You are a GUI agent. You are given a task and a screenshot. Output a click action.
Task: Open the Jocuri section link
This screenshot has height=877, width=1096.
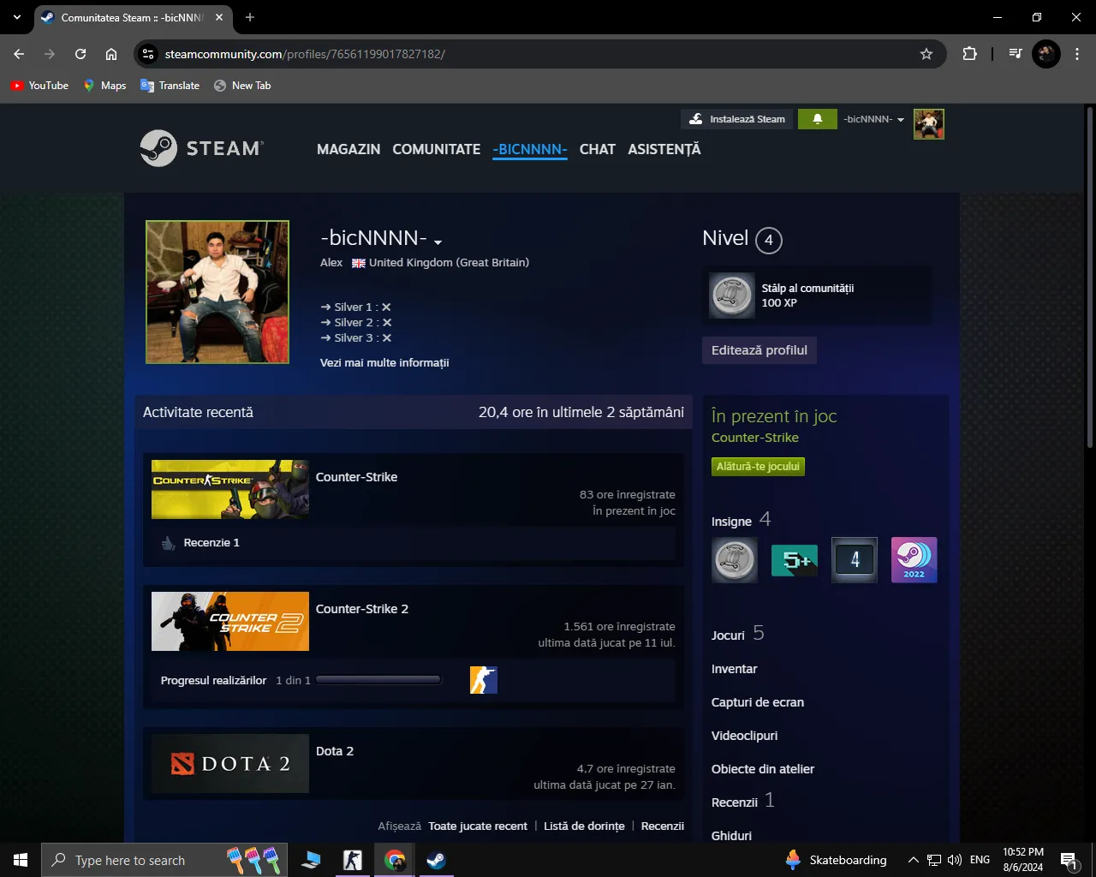[x=728, y=635]
